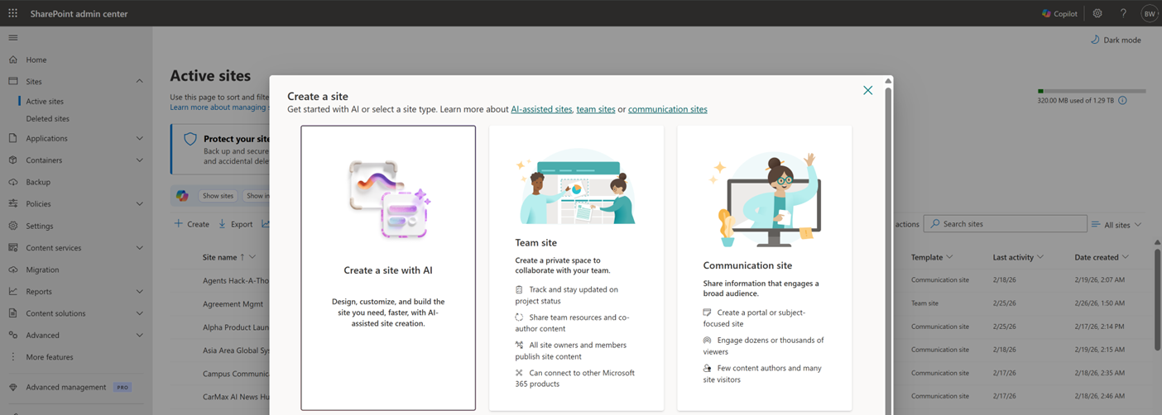Expand the Reports section chevron
The height and width of the screenshot is (415, 1162).
tap(139, 291)
